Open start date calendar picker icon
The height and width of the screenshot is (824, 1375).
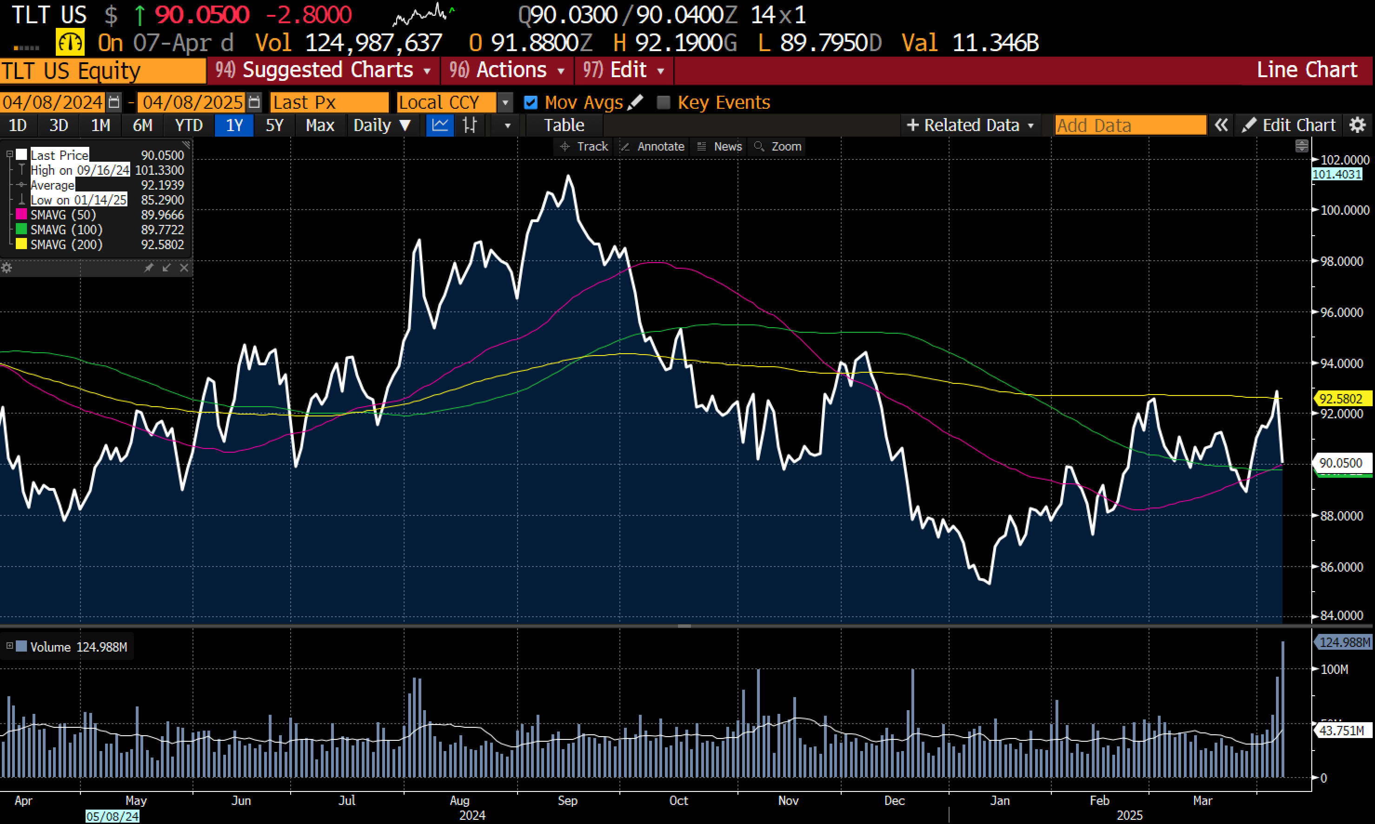pyautogui.click(x=114, y=102)
